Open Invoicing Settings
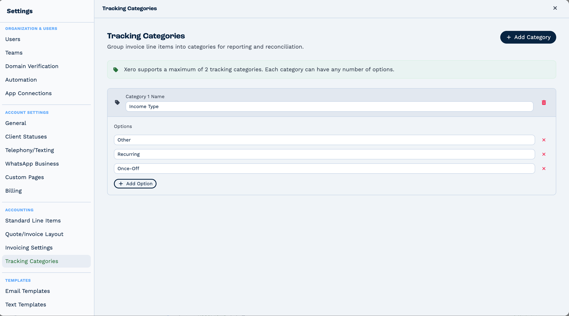 [x=29, y=248]
